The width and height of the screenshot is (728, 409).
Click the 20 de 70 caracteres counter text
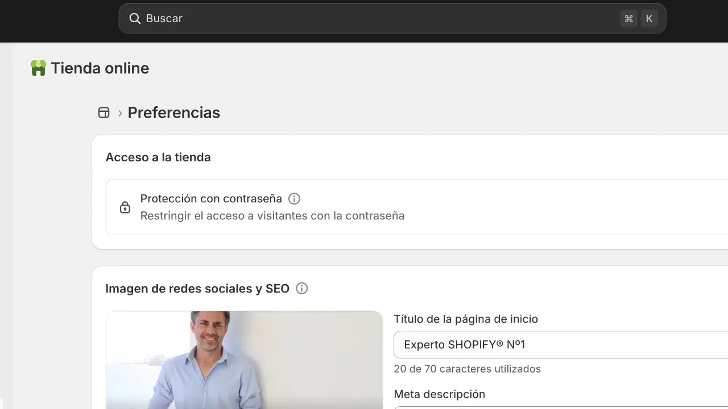[x=467, y=369]
